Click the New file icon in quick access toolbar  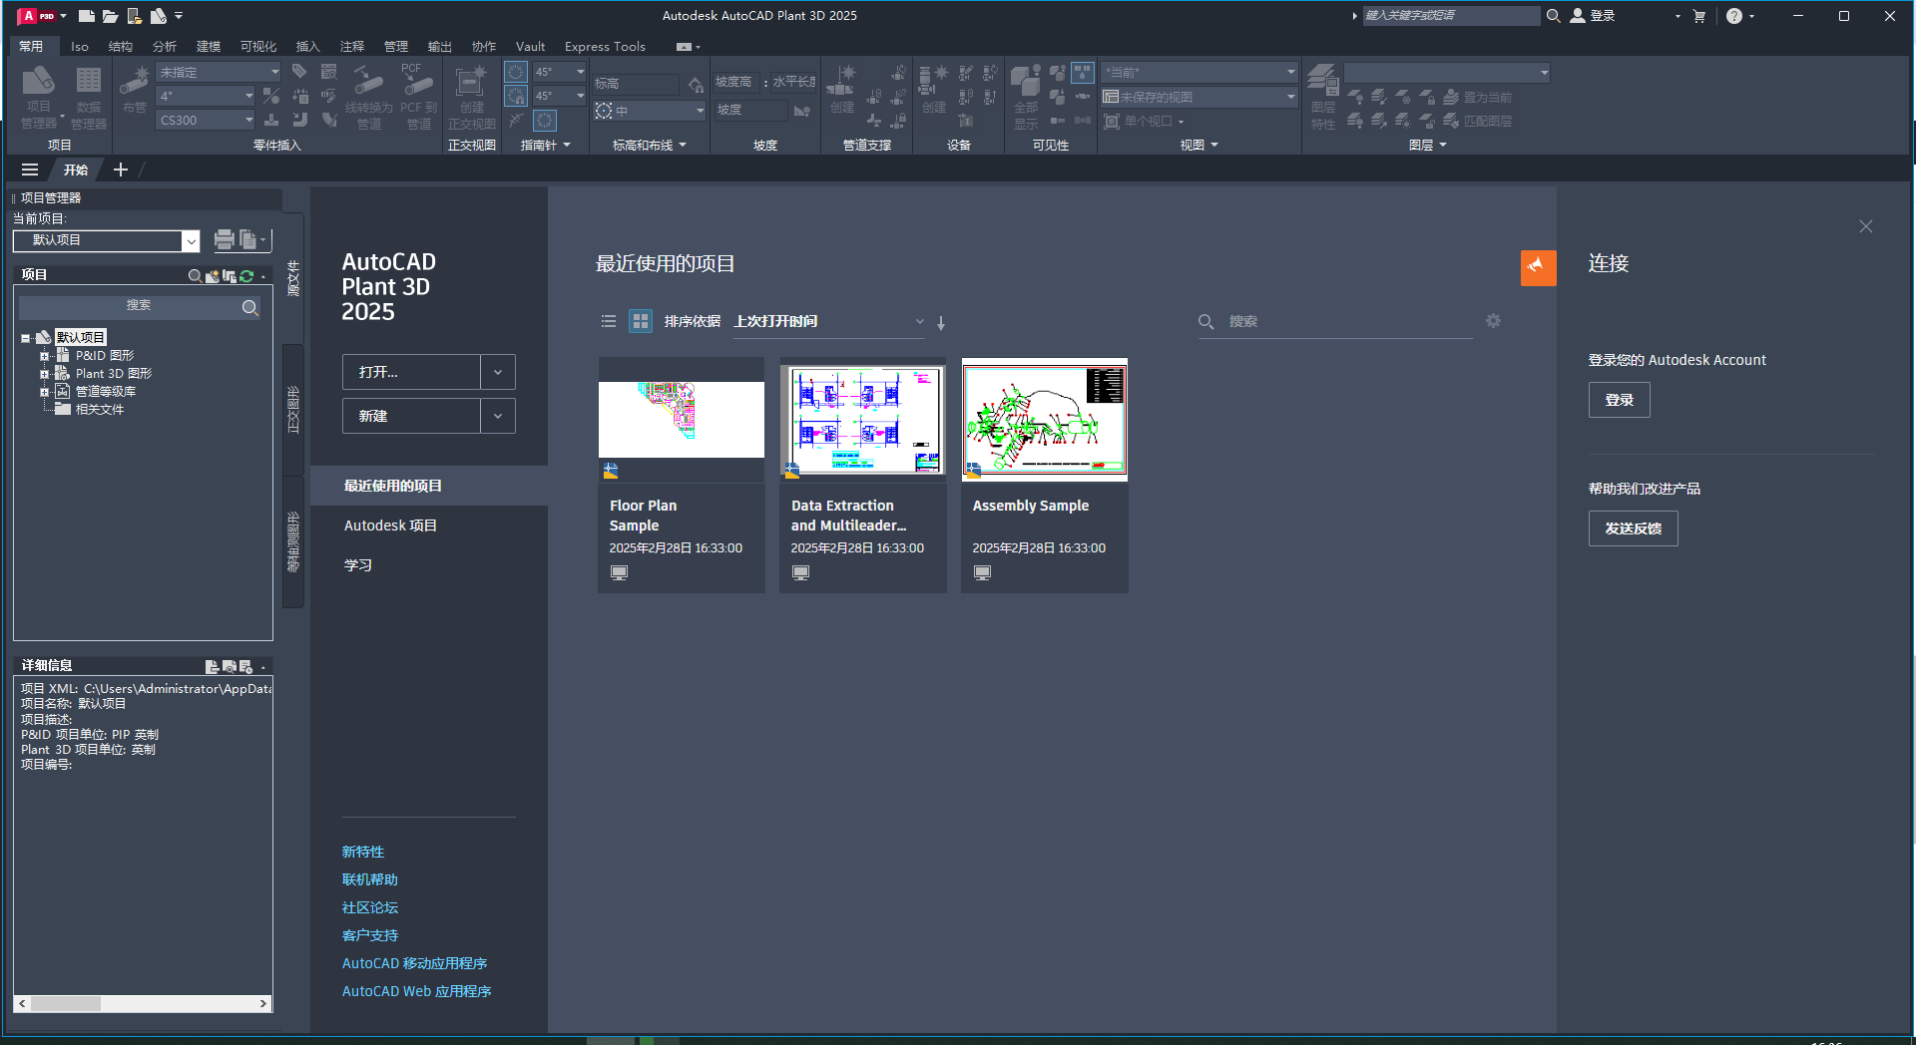click(x=87, y=16)
